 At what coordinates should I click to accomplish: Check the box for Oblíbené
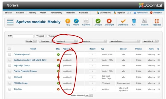coord(10,77)
